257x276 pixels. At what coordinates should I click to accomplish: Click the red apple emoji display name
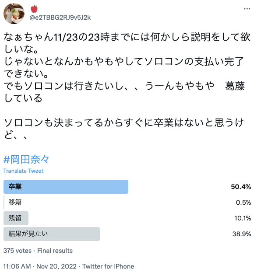point(34,9)
